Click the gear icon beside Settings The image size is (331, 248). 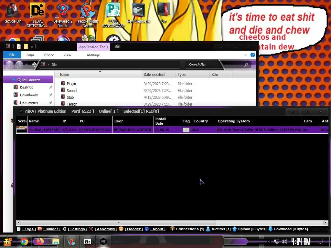click(x=64, y=229)
